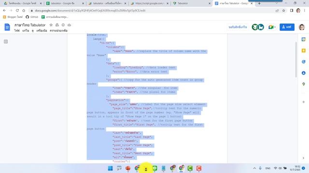Open Google Maps side panel
The height and width of the screenshot is (173, 309).
(x=304, y=84)
